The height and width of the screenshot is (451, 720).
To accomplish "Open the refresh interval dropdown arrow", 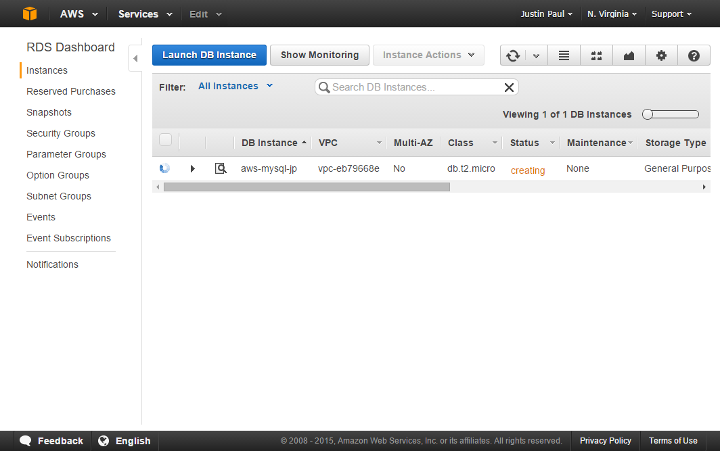I will tap(536, 55).
